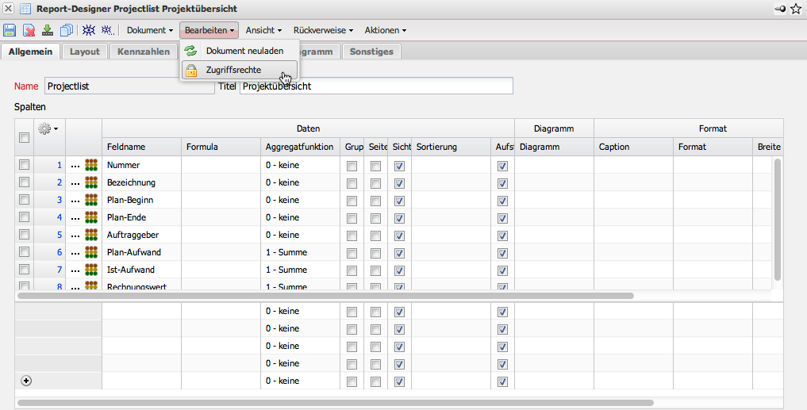Select Zugriffsrechte from the Bearbeiten menu

tap(233, 70)
